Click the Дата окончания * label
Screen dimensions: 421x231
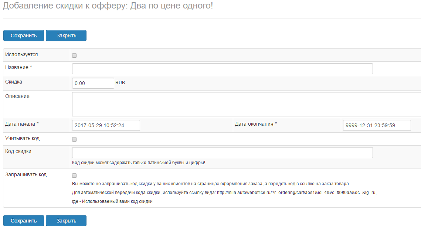(x=256, y=124)
